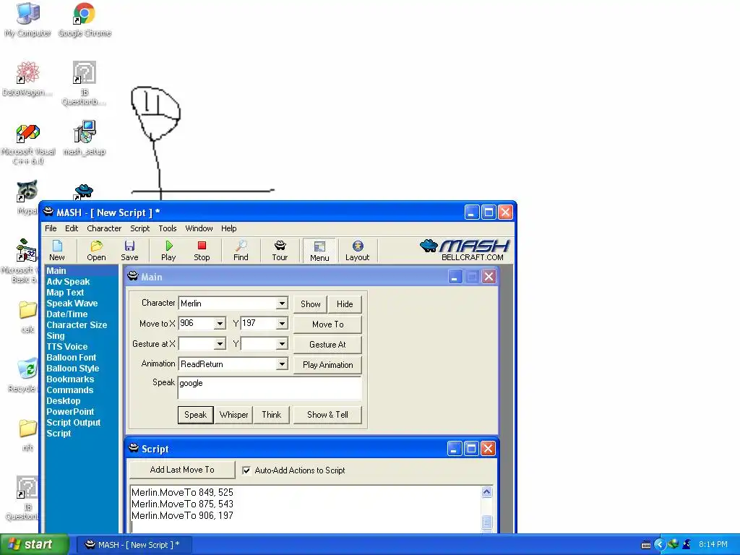The height and width of the screenshot is (555, 740).
Task: Select the Recycle Bin desktop icon
Action: click(28, 375)
